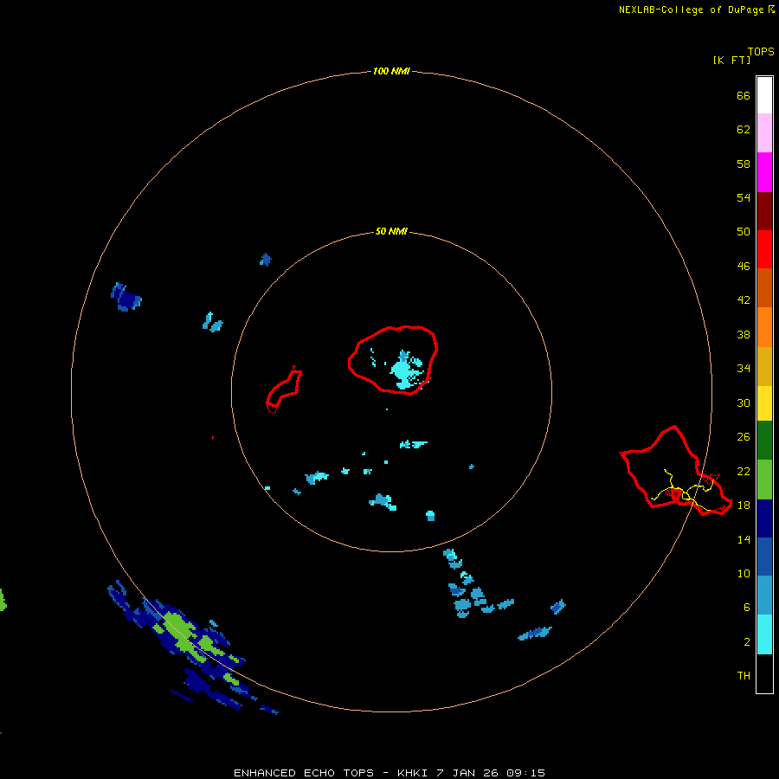Viewport: 779px width, 779px height.
Task: Click the "30" legend value
Action: 744,402
